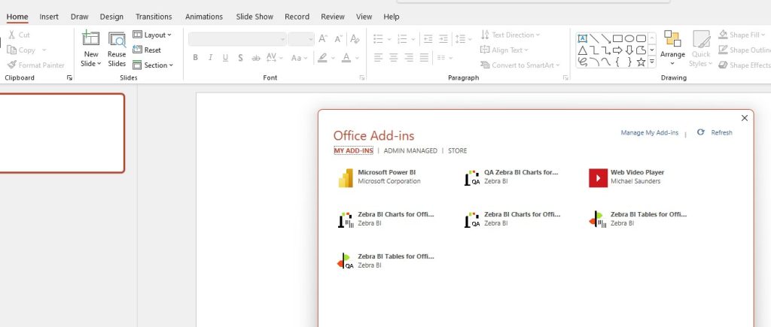
Task: Toggle strikethrough formatting
Action: coord(256,58)
